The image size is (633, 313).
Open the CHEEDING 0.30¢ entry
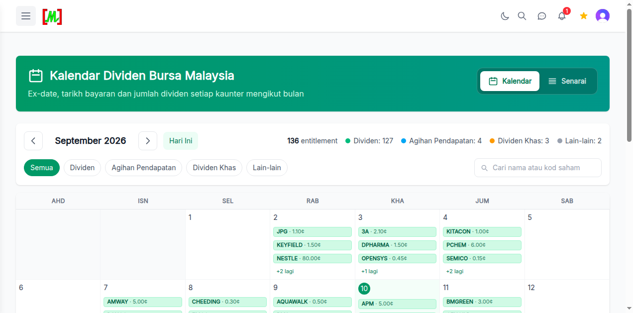point(227,302)
